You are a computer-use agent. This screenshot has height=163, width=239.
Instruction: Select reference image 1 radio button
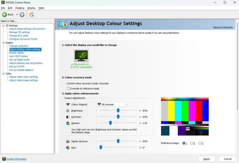(x=184, y=143)
